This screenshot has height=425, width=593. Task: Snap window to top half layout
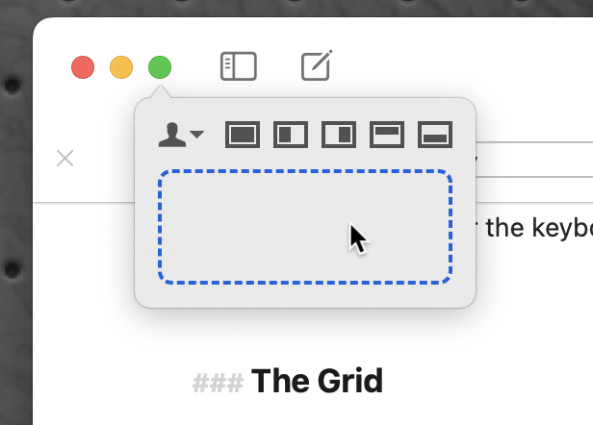point(387,135)
